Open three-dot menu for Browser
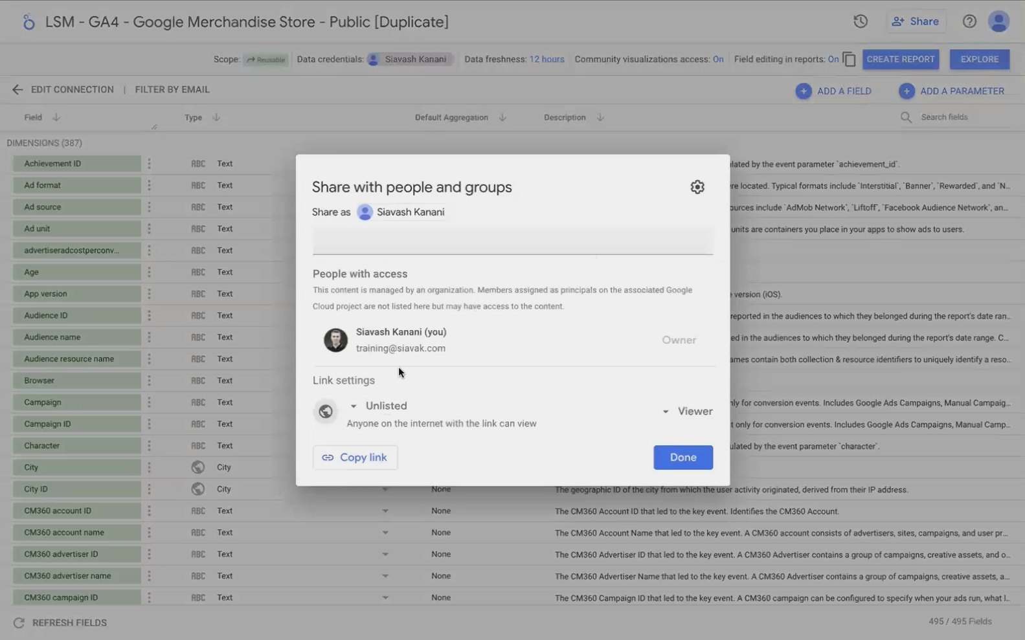This screenshot has height=640, width=1025. pyautogui.click(x=149, y=381)
